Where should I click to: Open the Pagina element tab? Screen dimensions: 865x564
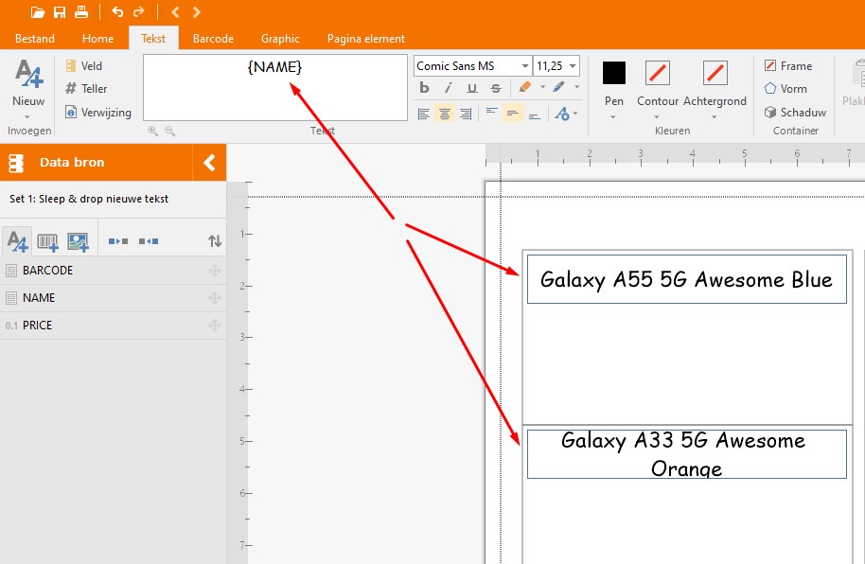point(365,39)
